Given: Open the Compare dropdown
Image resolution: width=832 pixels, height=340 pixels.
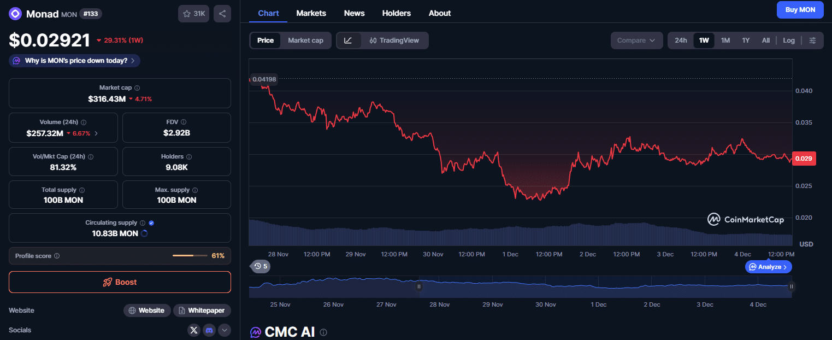Looking at the screenshot, I should tap(636, 40).
